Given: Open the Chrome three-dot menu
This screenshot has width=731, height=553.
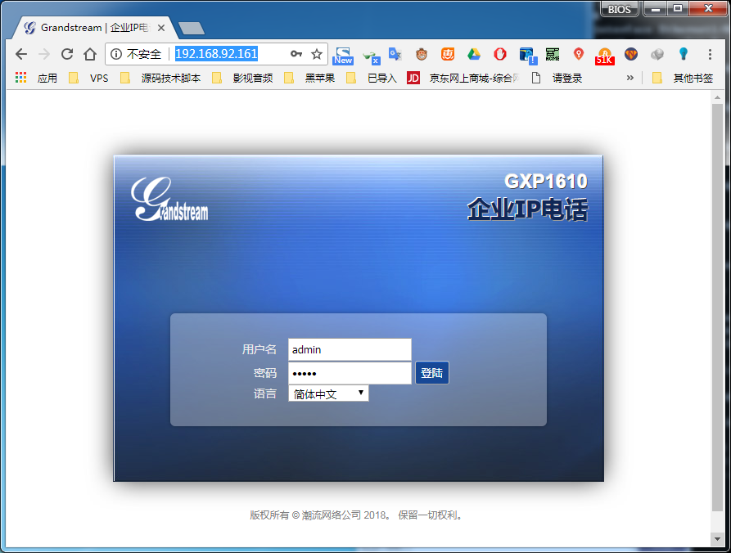Looking at the screenshot, I should (x=710, y=54).
